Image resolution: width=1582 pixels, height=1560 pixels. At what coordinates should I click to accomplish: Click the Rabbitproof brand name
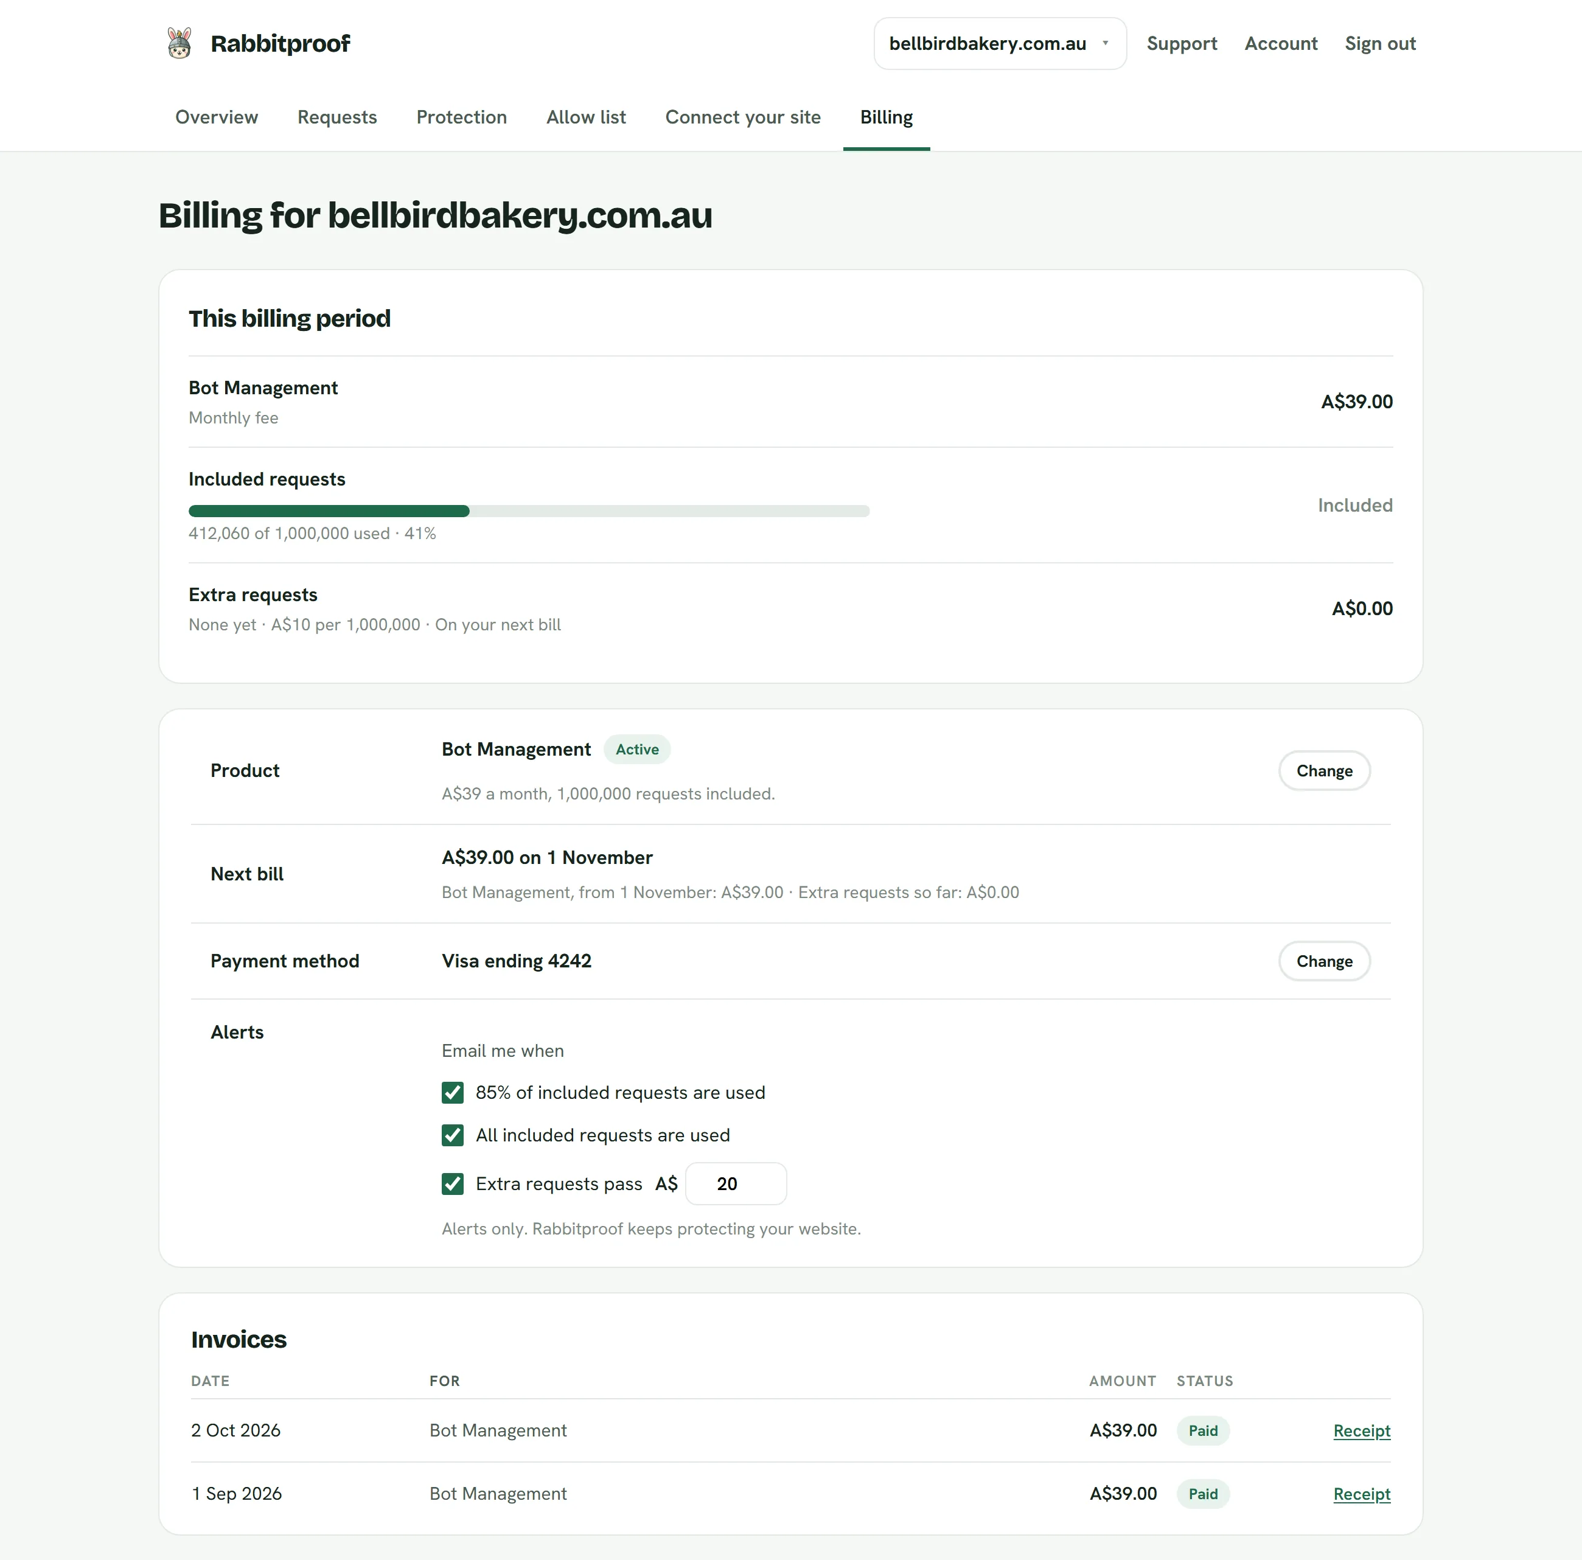[280, 43]
